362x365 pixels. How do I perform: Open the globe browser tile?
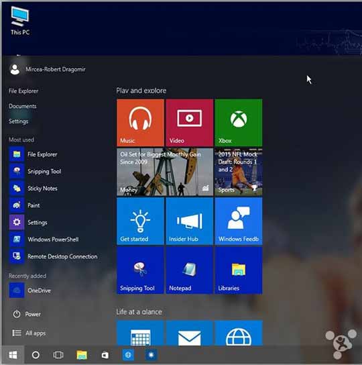(x=239, y=333)
